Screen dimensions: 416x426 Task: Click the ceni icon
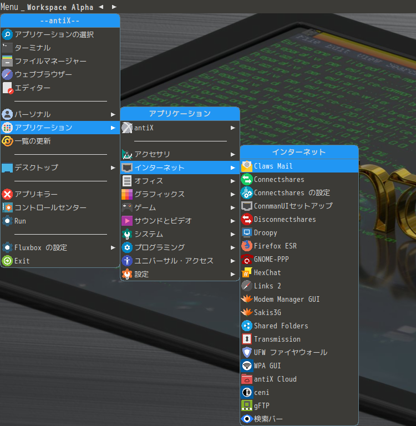(247, 392)
